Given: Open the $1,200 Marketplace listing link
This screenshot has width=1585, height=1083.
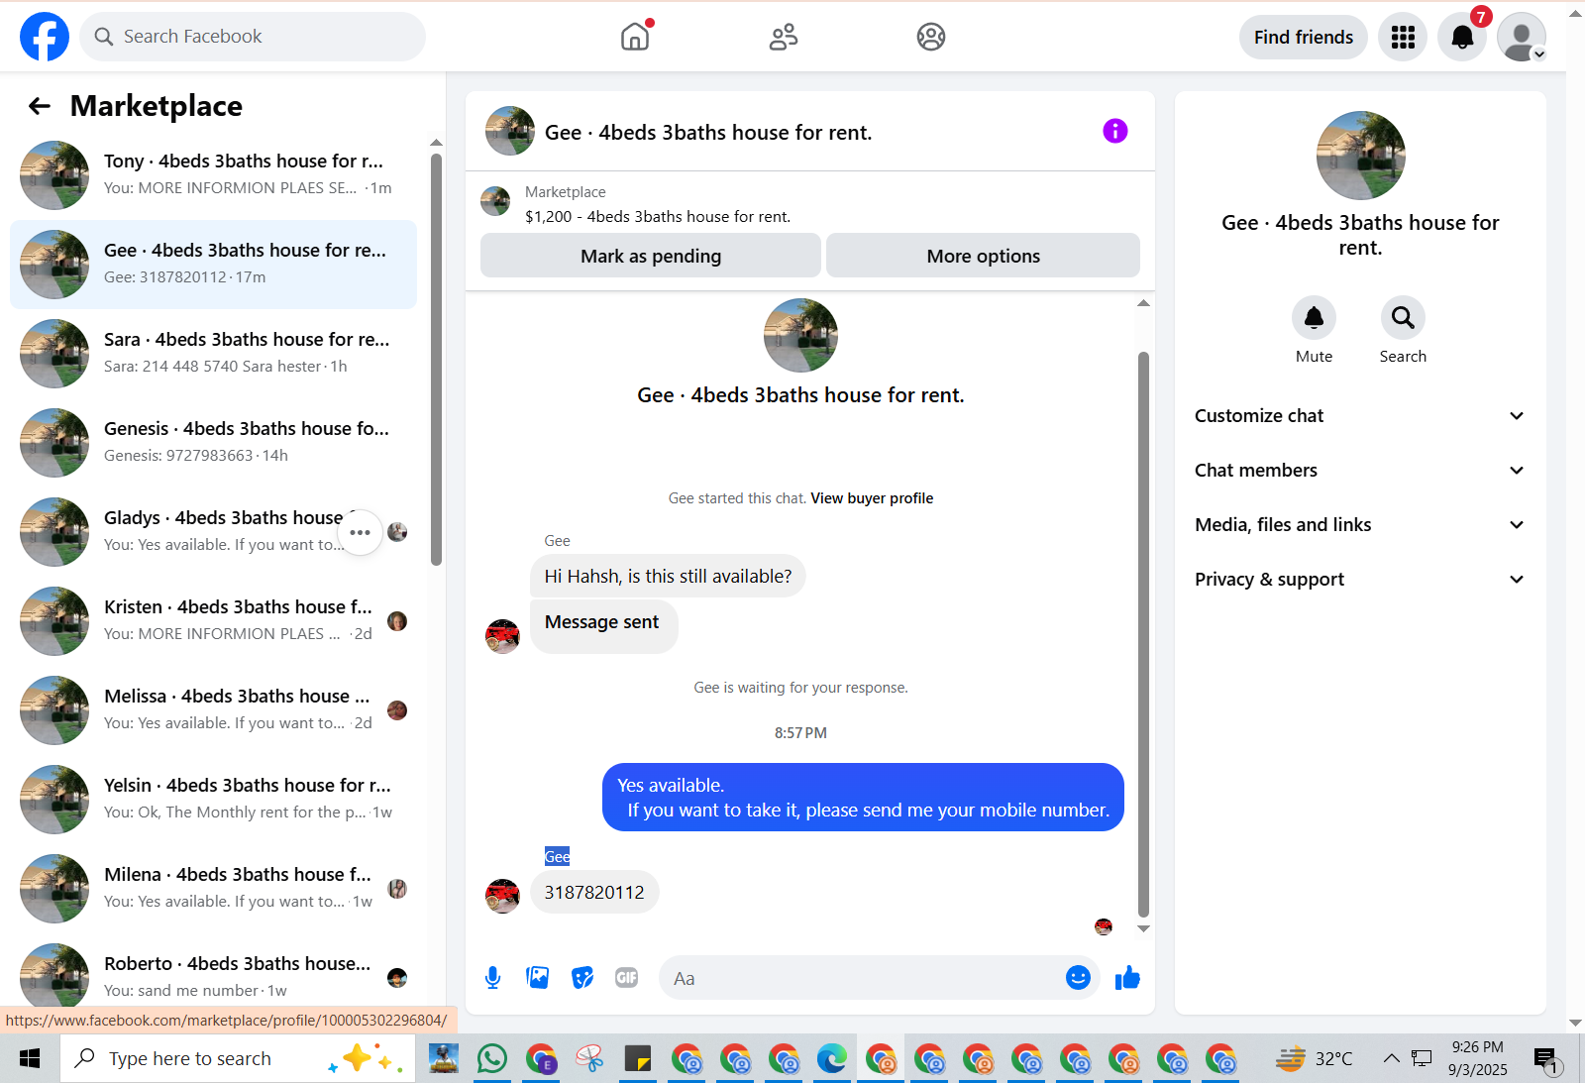Looking at the screenshot, I should click(658, 217).
